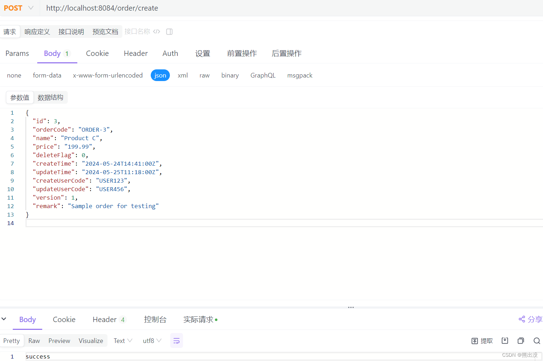This screenshot has height=361, width=543.
Task: Click the code icon beside 接口名称
Action: coord(157,31)
